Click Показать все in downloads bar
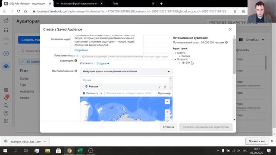Viewport: 276px width, 155px height. click(x=257, y=141)
